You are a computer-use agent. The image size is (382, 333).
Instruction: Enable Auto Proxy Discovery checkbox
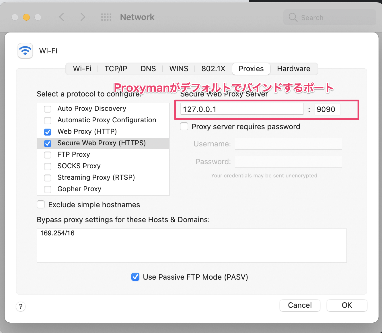coord(48,109)
